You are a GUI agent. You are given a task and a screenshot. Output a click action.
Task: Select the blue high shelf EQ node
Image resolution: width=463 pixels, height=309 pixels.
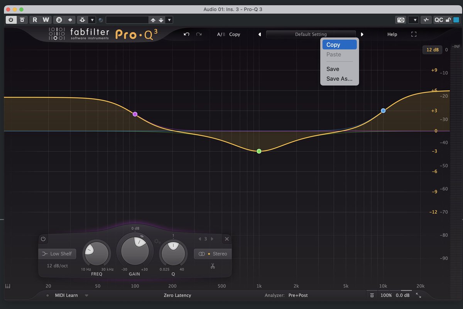coord(383,110)
